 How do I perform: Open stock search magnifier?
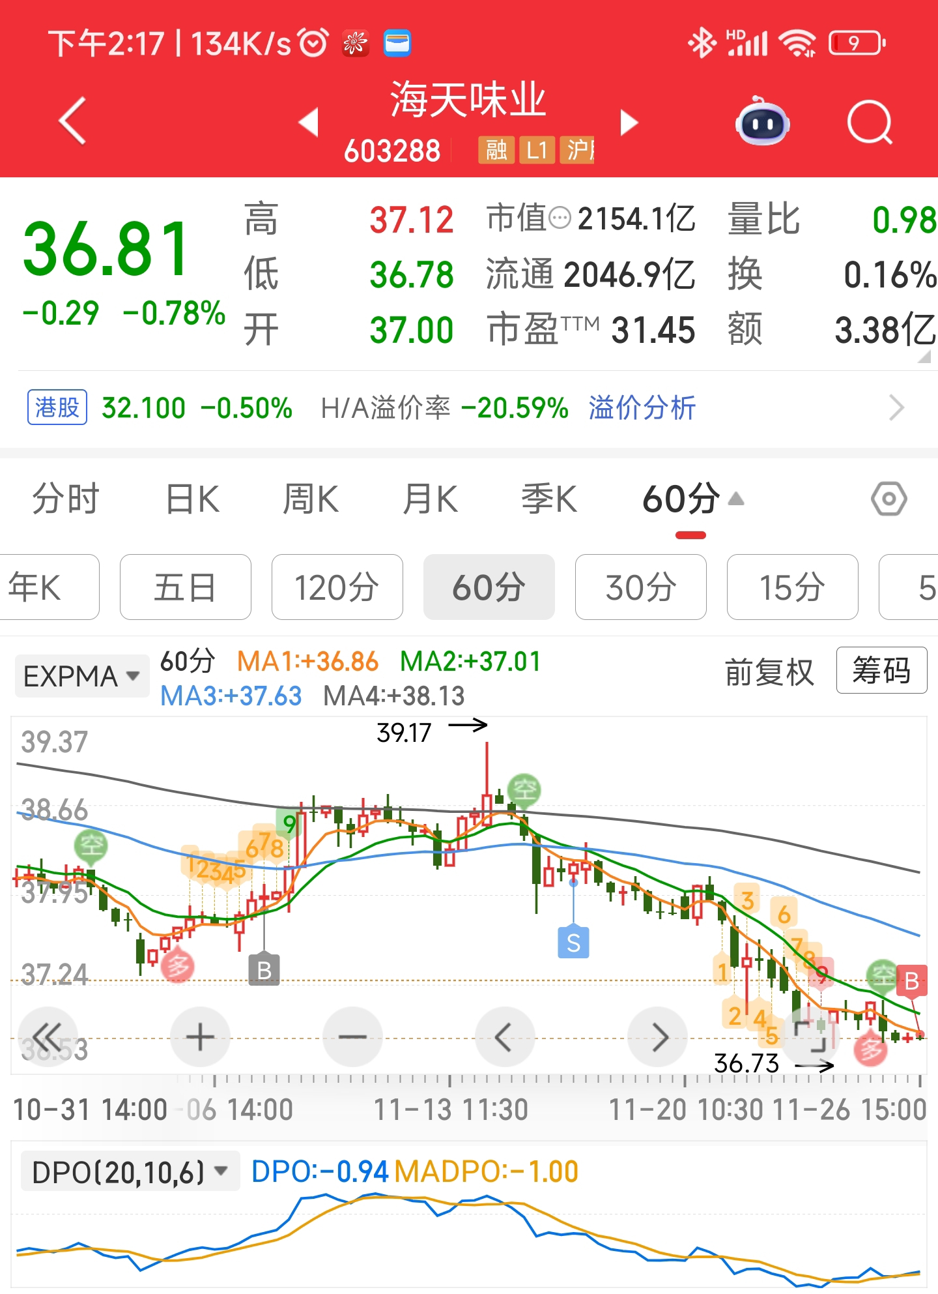(x=870, y=122)
